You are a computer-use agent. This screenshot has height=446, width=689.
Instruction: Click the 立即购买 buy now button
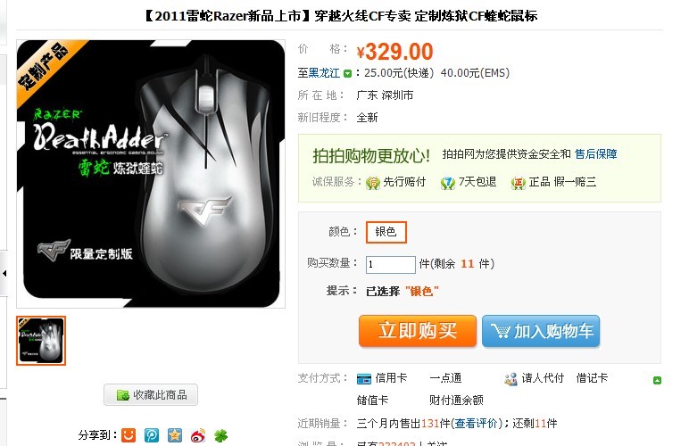tap(418, 331)
